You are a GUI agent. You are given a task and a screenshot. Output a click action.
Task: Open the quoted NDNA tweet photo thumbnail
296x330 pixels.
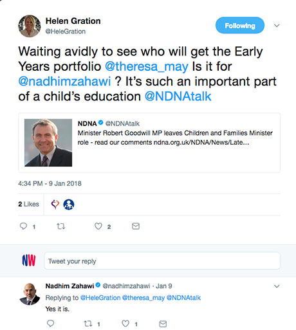point(48,143)
